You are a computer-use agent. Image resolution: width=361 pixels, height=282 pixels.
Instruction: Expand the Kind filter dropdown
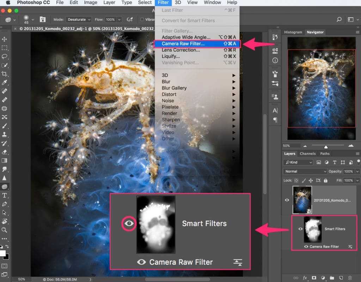[298, 162]
